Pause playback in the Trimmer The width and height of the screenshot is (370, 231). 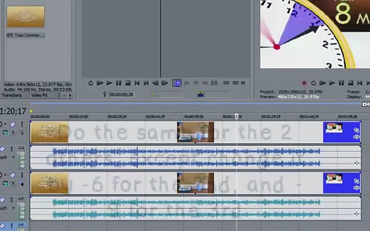coord(119,83)
